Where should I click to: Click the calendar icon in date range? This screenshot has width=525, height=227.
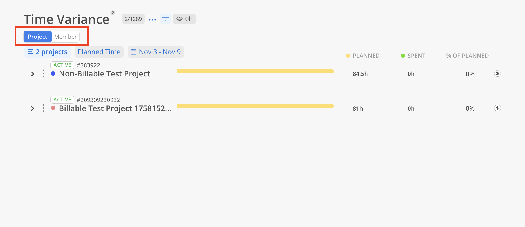tap(134, 52)
